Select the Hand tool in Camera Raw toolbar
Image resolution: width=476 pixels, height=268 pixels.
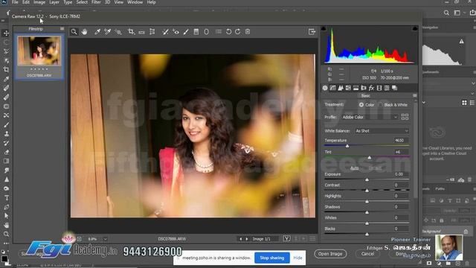coord(84,31)
